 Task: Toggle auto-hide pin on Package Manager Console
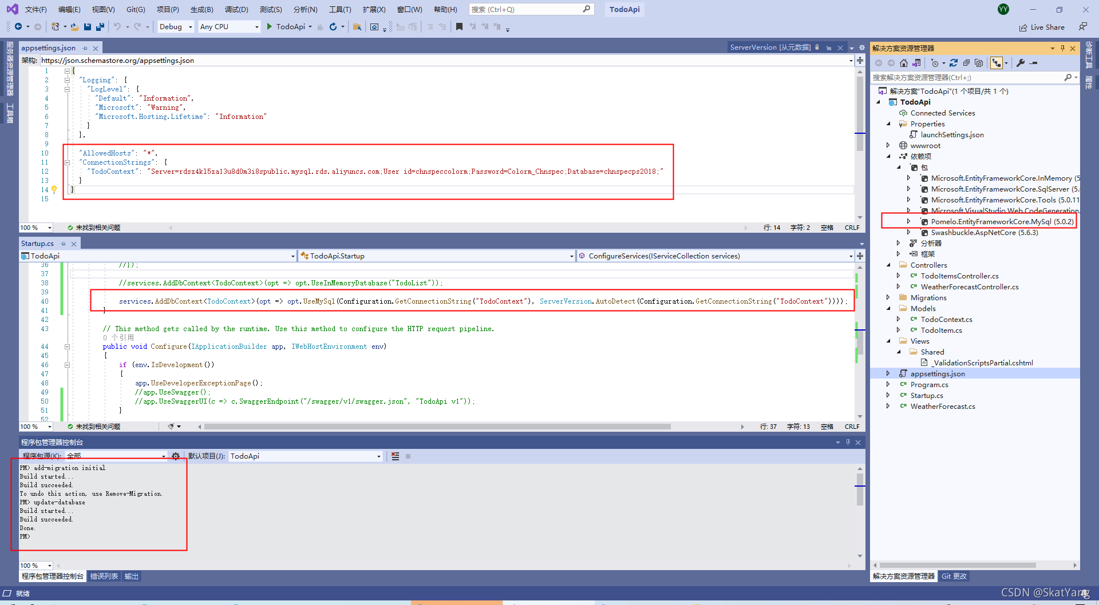coord(848,441)
